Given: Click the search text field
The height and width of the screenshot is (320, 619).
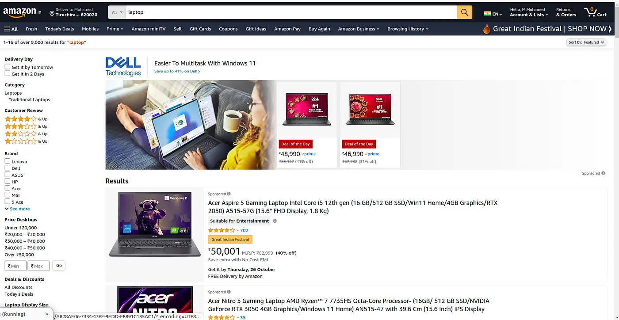Looking at the screenshot, I should pyautogui.click(x=291, y=12).
